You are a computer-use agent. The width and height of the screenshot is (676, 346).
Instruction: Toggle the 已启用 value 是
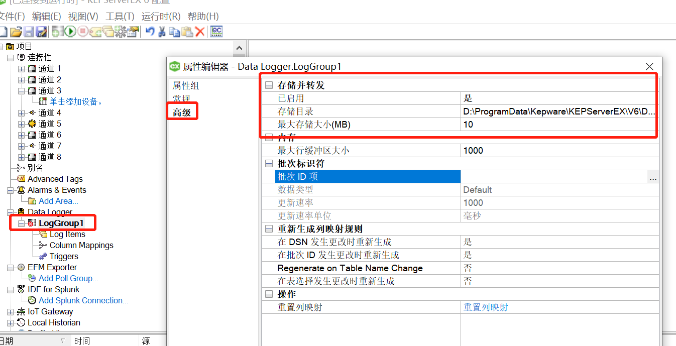559,98
